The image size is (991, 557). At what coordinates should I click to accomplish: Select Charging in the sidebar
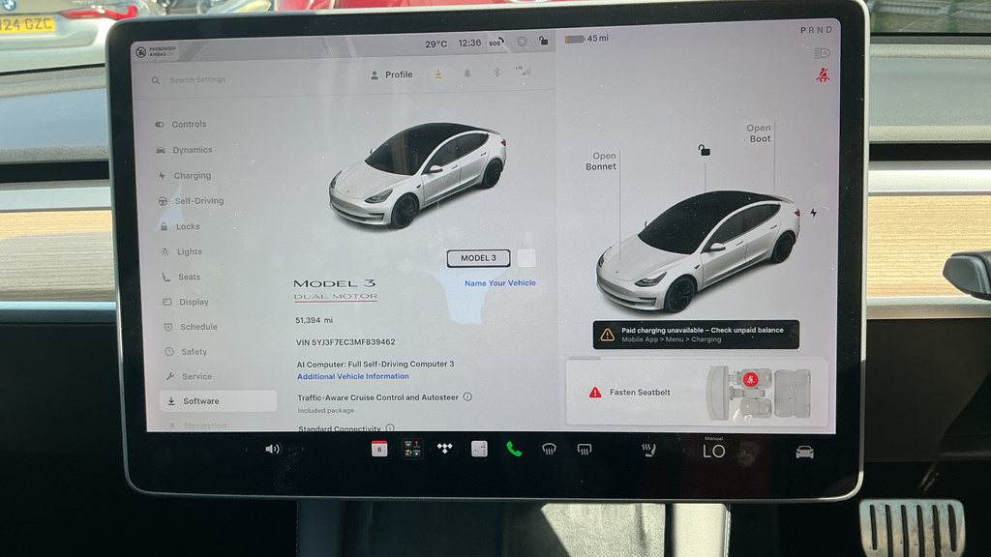(185, 176)
